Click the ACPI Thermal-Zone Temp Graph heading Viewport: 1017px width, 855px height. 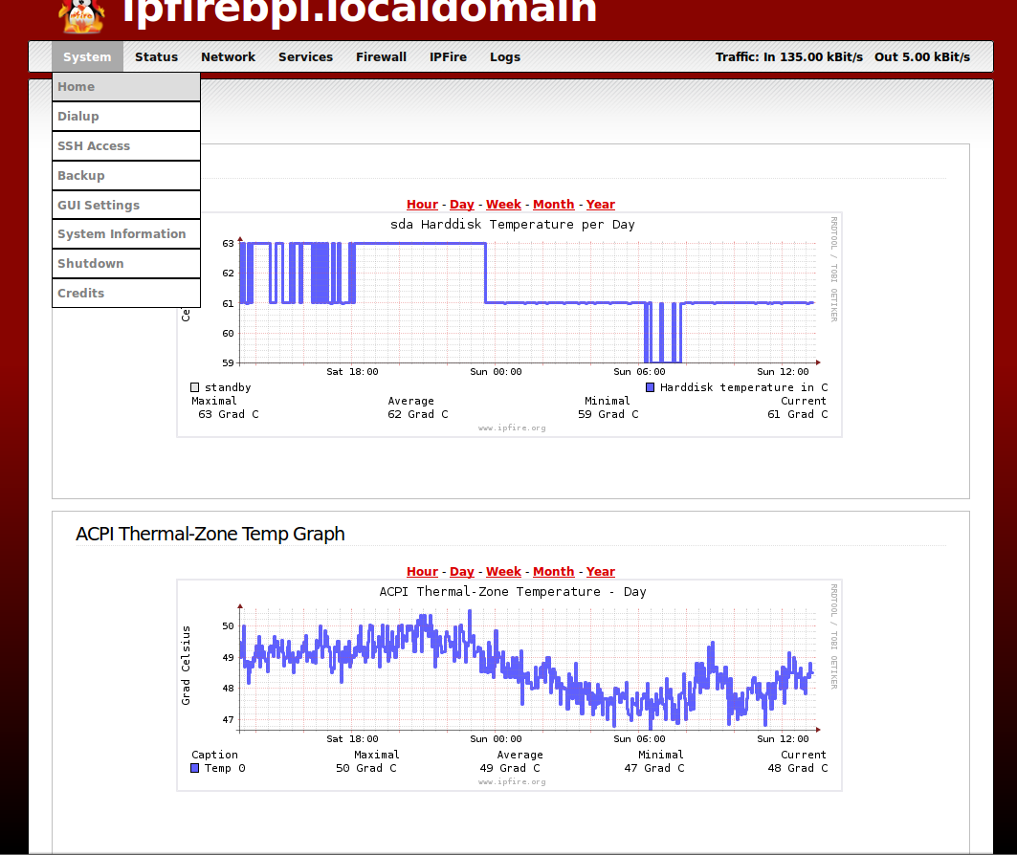point(210,534)
